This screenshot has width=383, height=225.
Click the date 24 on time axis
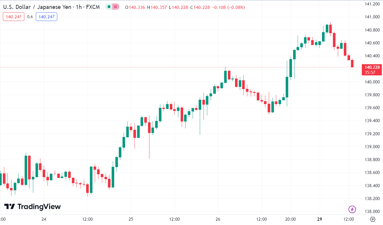[44, 219]
